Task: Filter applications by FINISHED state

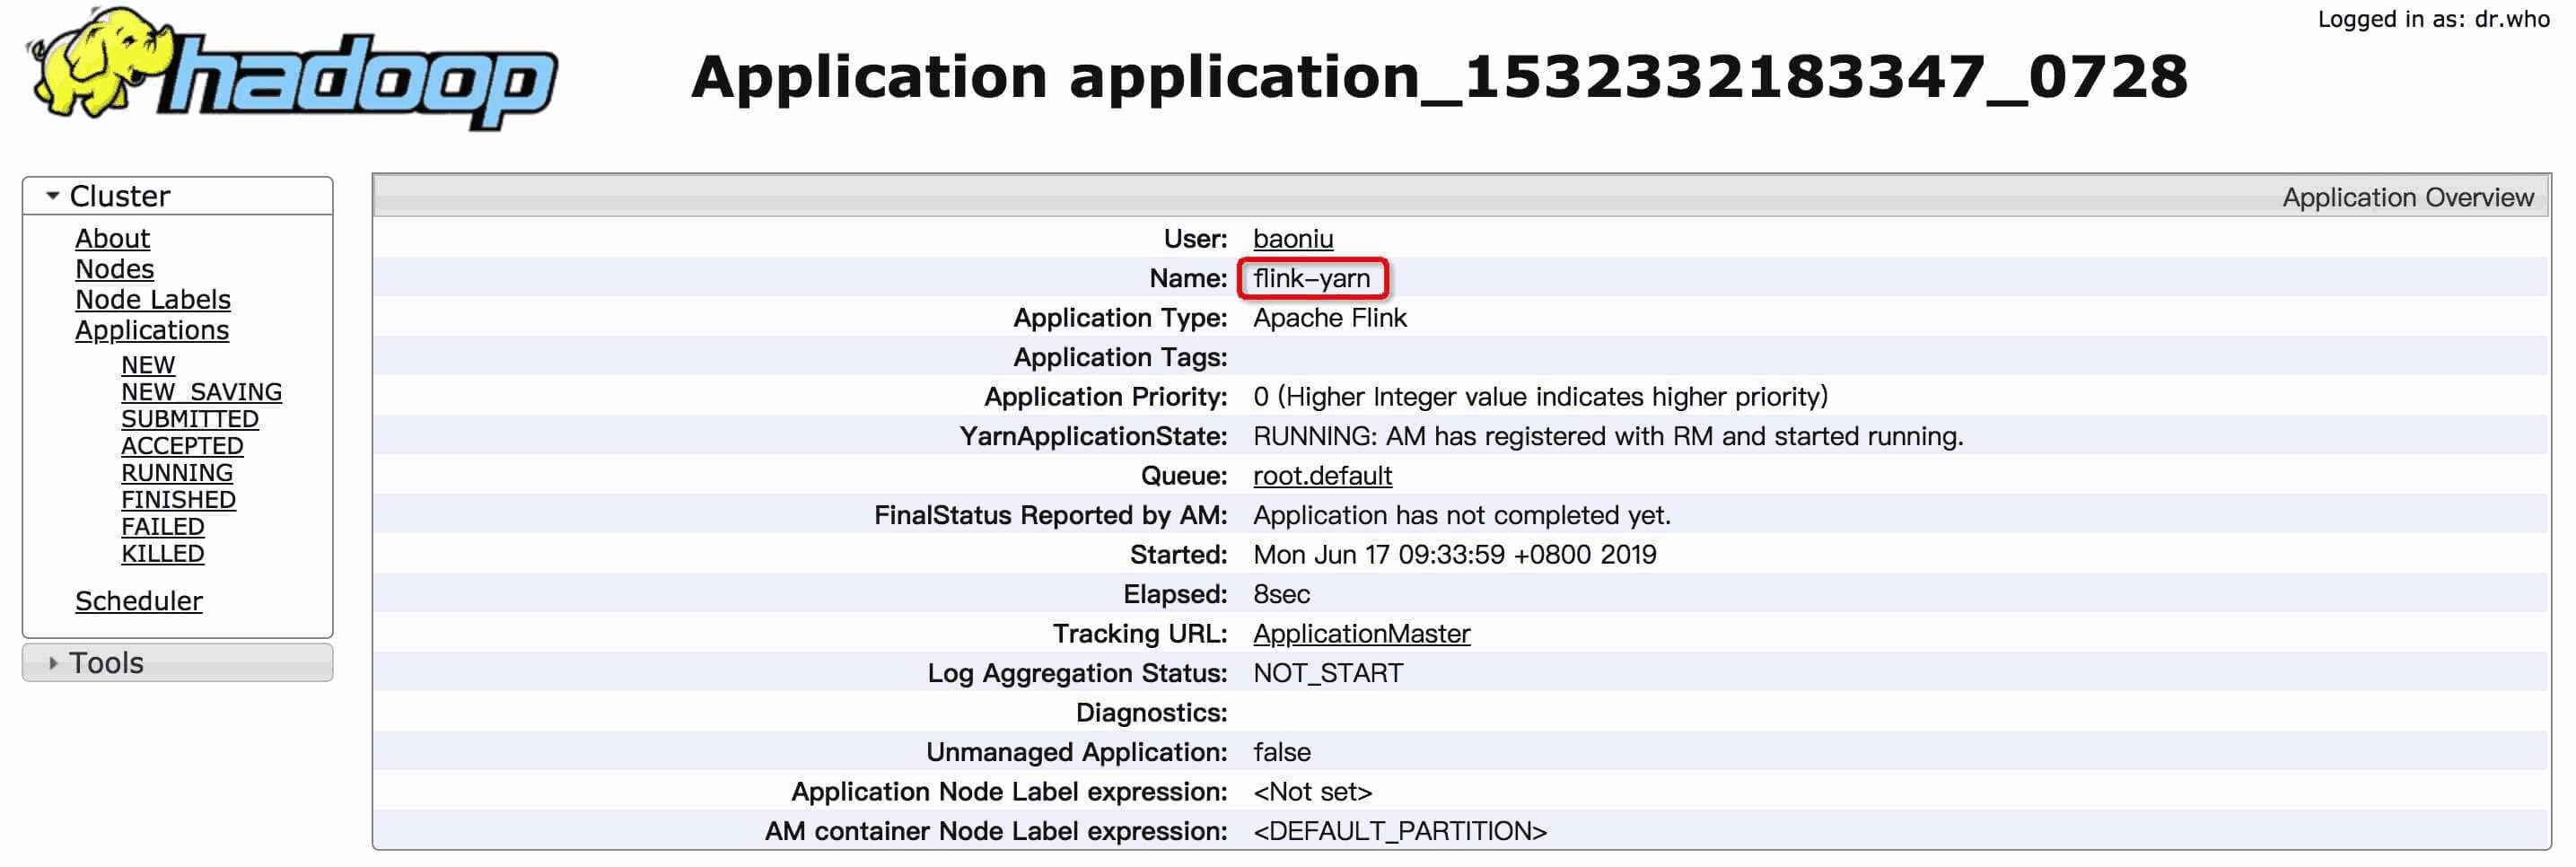Action: click(x=178, y=500)
